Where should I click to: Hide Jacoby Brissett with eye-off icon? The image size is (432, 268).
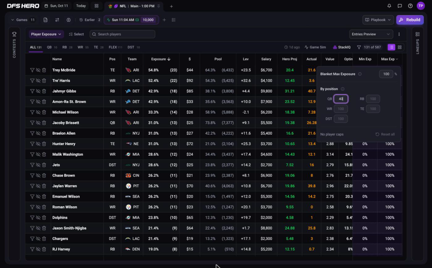(x=38, y=123)
